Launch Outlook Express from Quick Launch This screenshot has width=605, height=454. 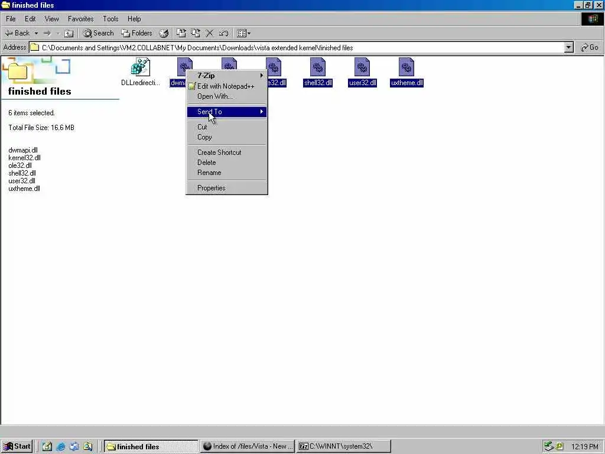(x=74, y=446)
